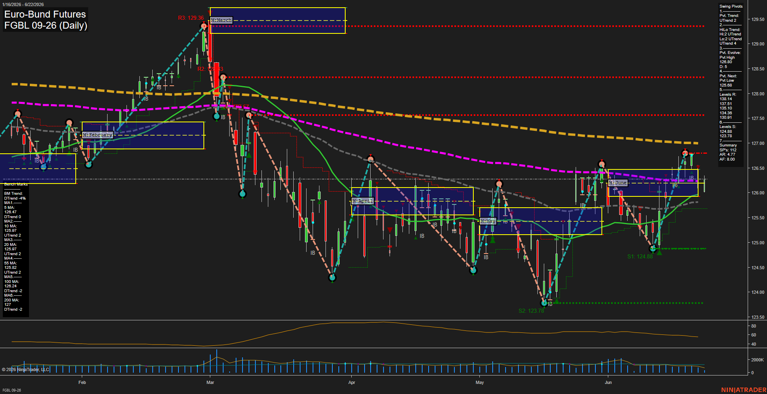This screenshot has height=394, width=767.
Task: Click the Apr label on time axis
Action: 352,382
